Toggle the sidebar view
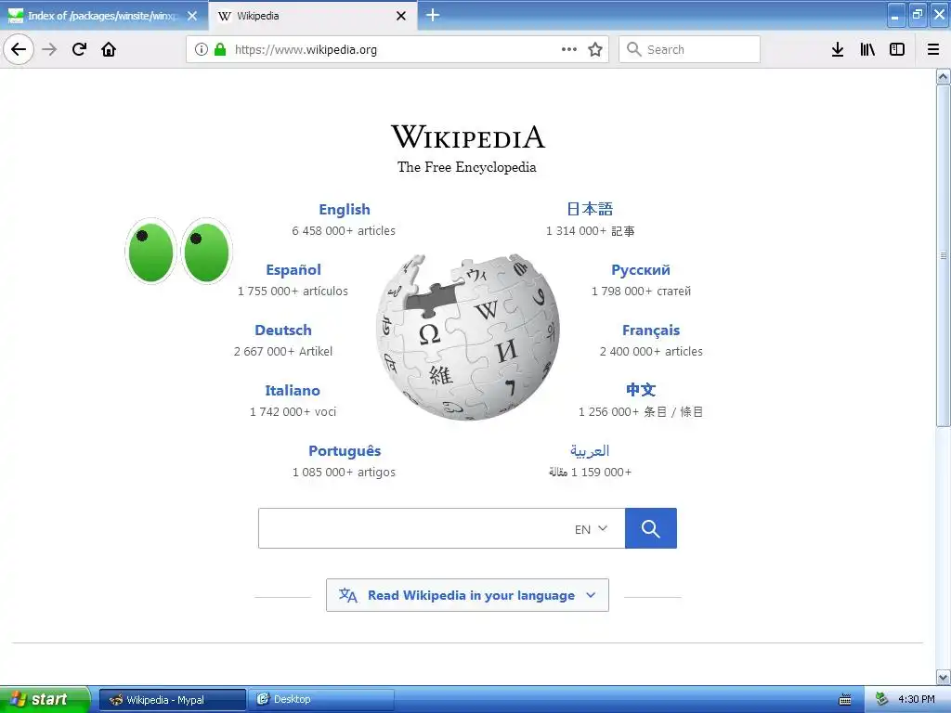Screen dimensions: 951x713 click(897, 49)
